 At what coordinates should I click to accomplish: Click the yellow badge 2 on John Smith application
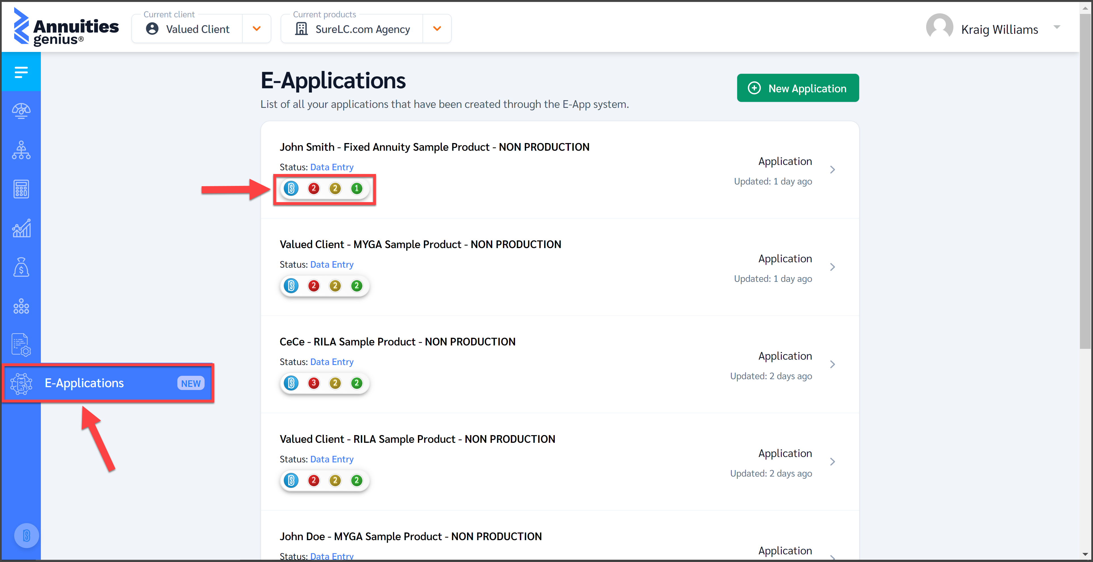335,188
